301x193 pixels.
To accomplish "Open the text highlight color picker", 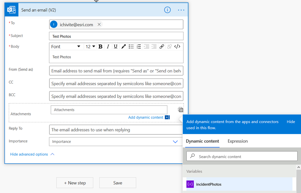I will (x=123, y=47).
